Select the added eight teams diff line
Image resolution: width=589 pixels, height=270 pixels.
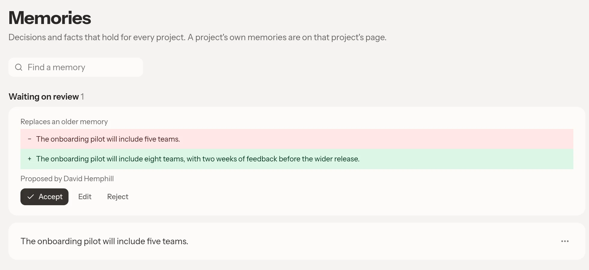tap(297, 159)
